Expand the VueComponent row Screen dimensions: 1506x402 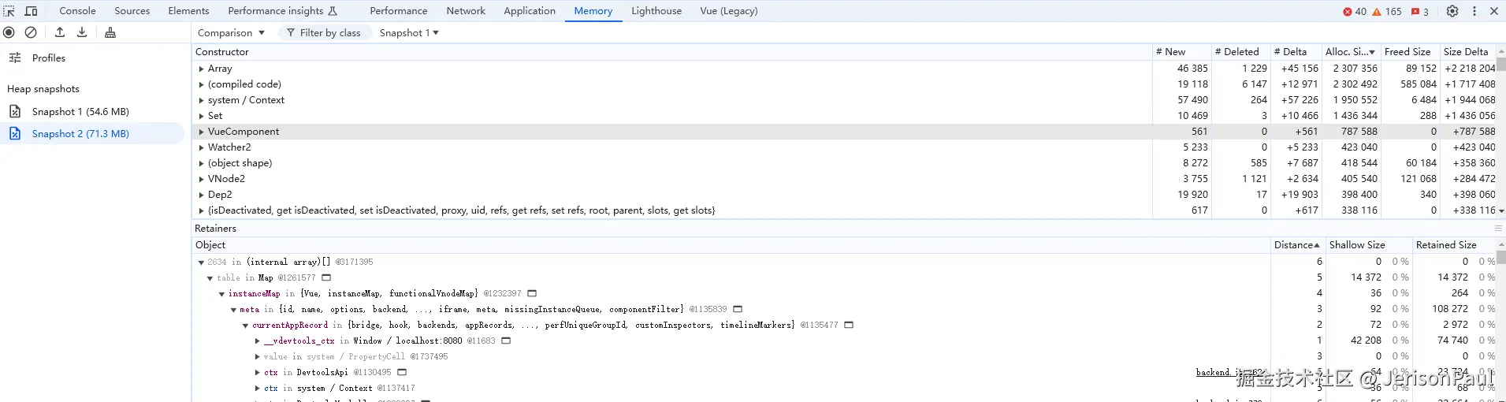coord(201,132)
